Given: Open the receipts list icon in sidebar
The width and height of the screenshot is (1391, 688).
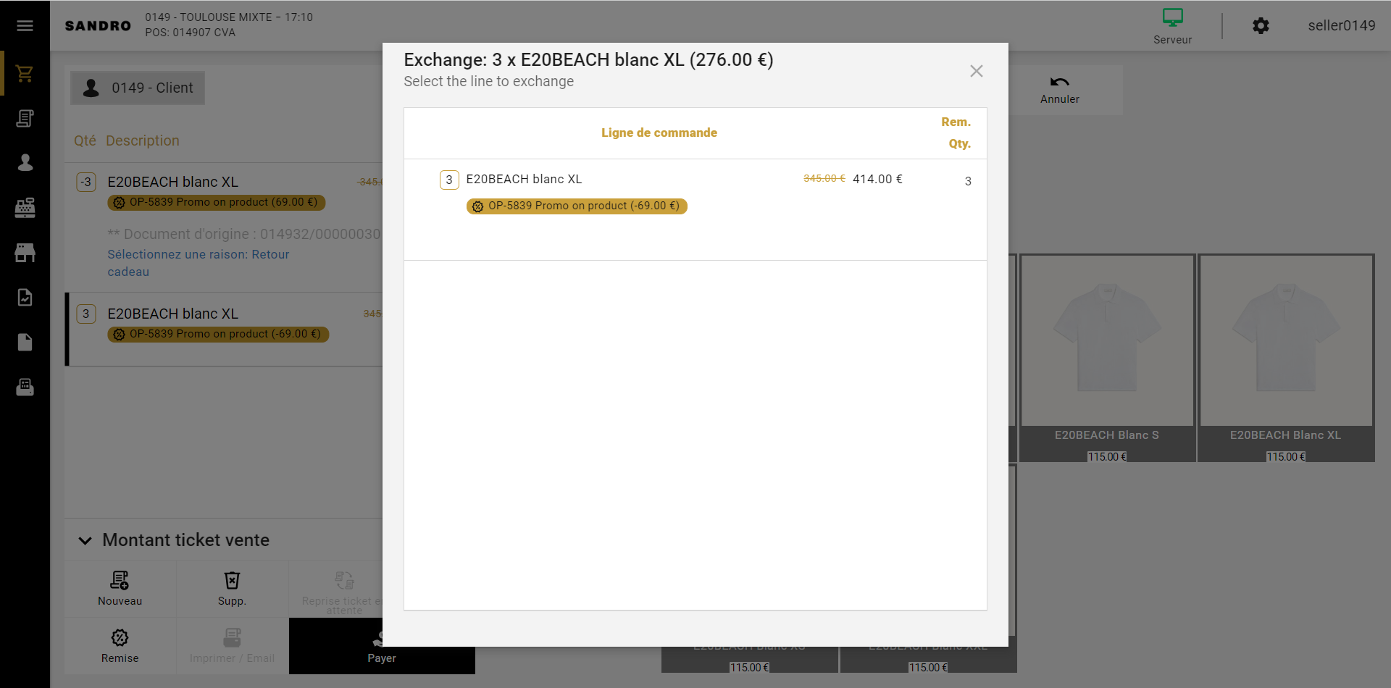Looking at the screenshot, I should click(25, 118).
